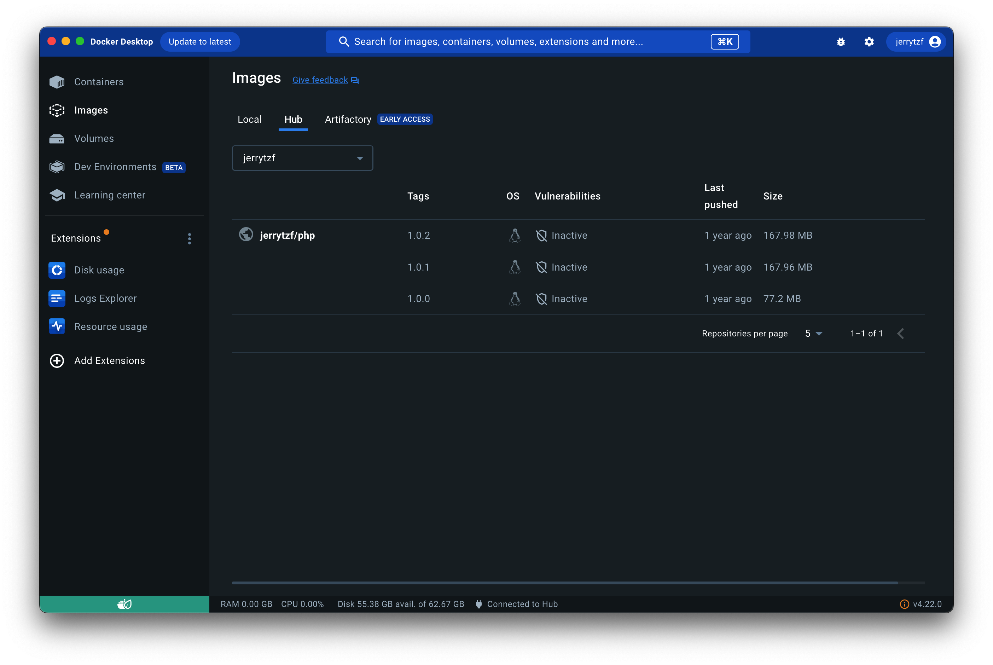This screenshot has width=993, height=665.
Task: Click the tag 1.0.2 cell
Action: (418, 235)
